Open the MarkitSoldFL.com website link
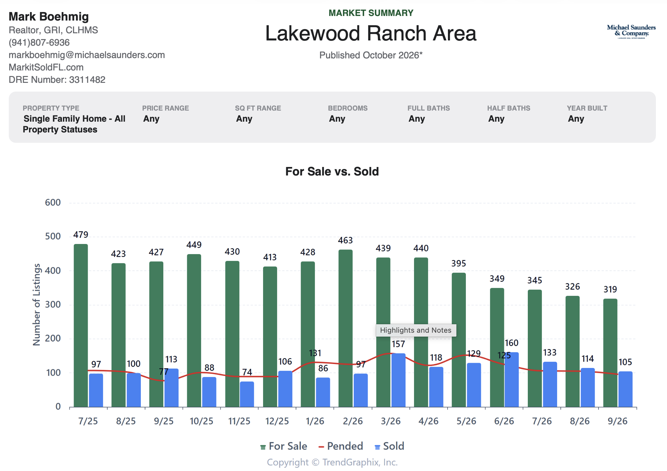Image resolution: width=667 pixels, height=471 pixels. coord(46,67)
